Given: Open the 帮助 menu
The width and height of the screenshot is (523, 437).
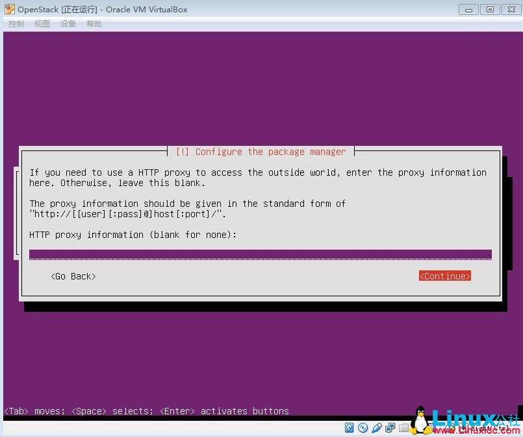Looking at the screenshot, I should [x=93, y=23].
